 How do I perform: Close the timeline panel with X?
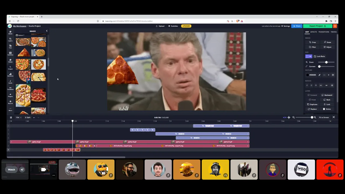coord(334,117)
